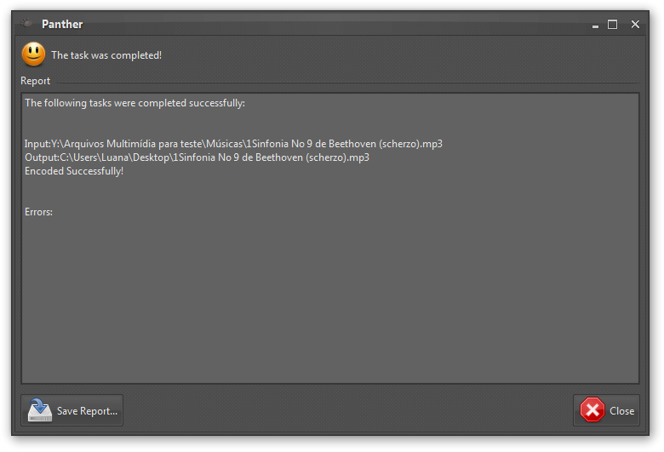This screenshot has width=664, height=452.
Task: Click "The task was completed!" message
Action: pyautogui.click(x=106, y=55)
